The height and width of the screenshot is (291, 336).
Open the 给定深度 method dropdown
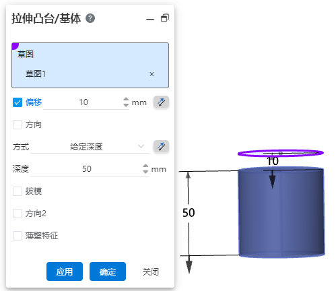click(x=90, y=147)
